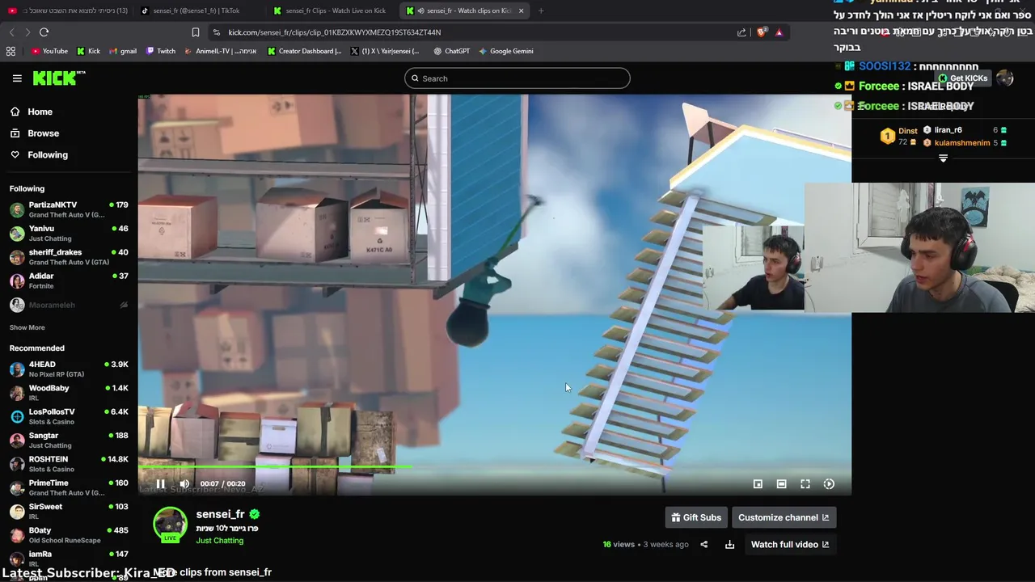Toggle theater mode in the video player
1035x582 pixels.
(781, 484)
